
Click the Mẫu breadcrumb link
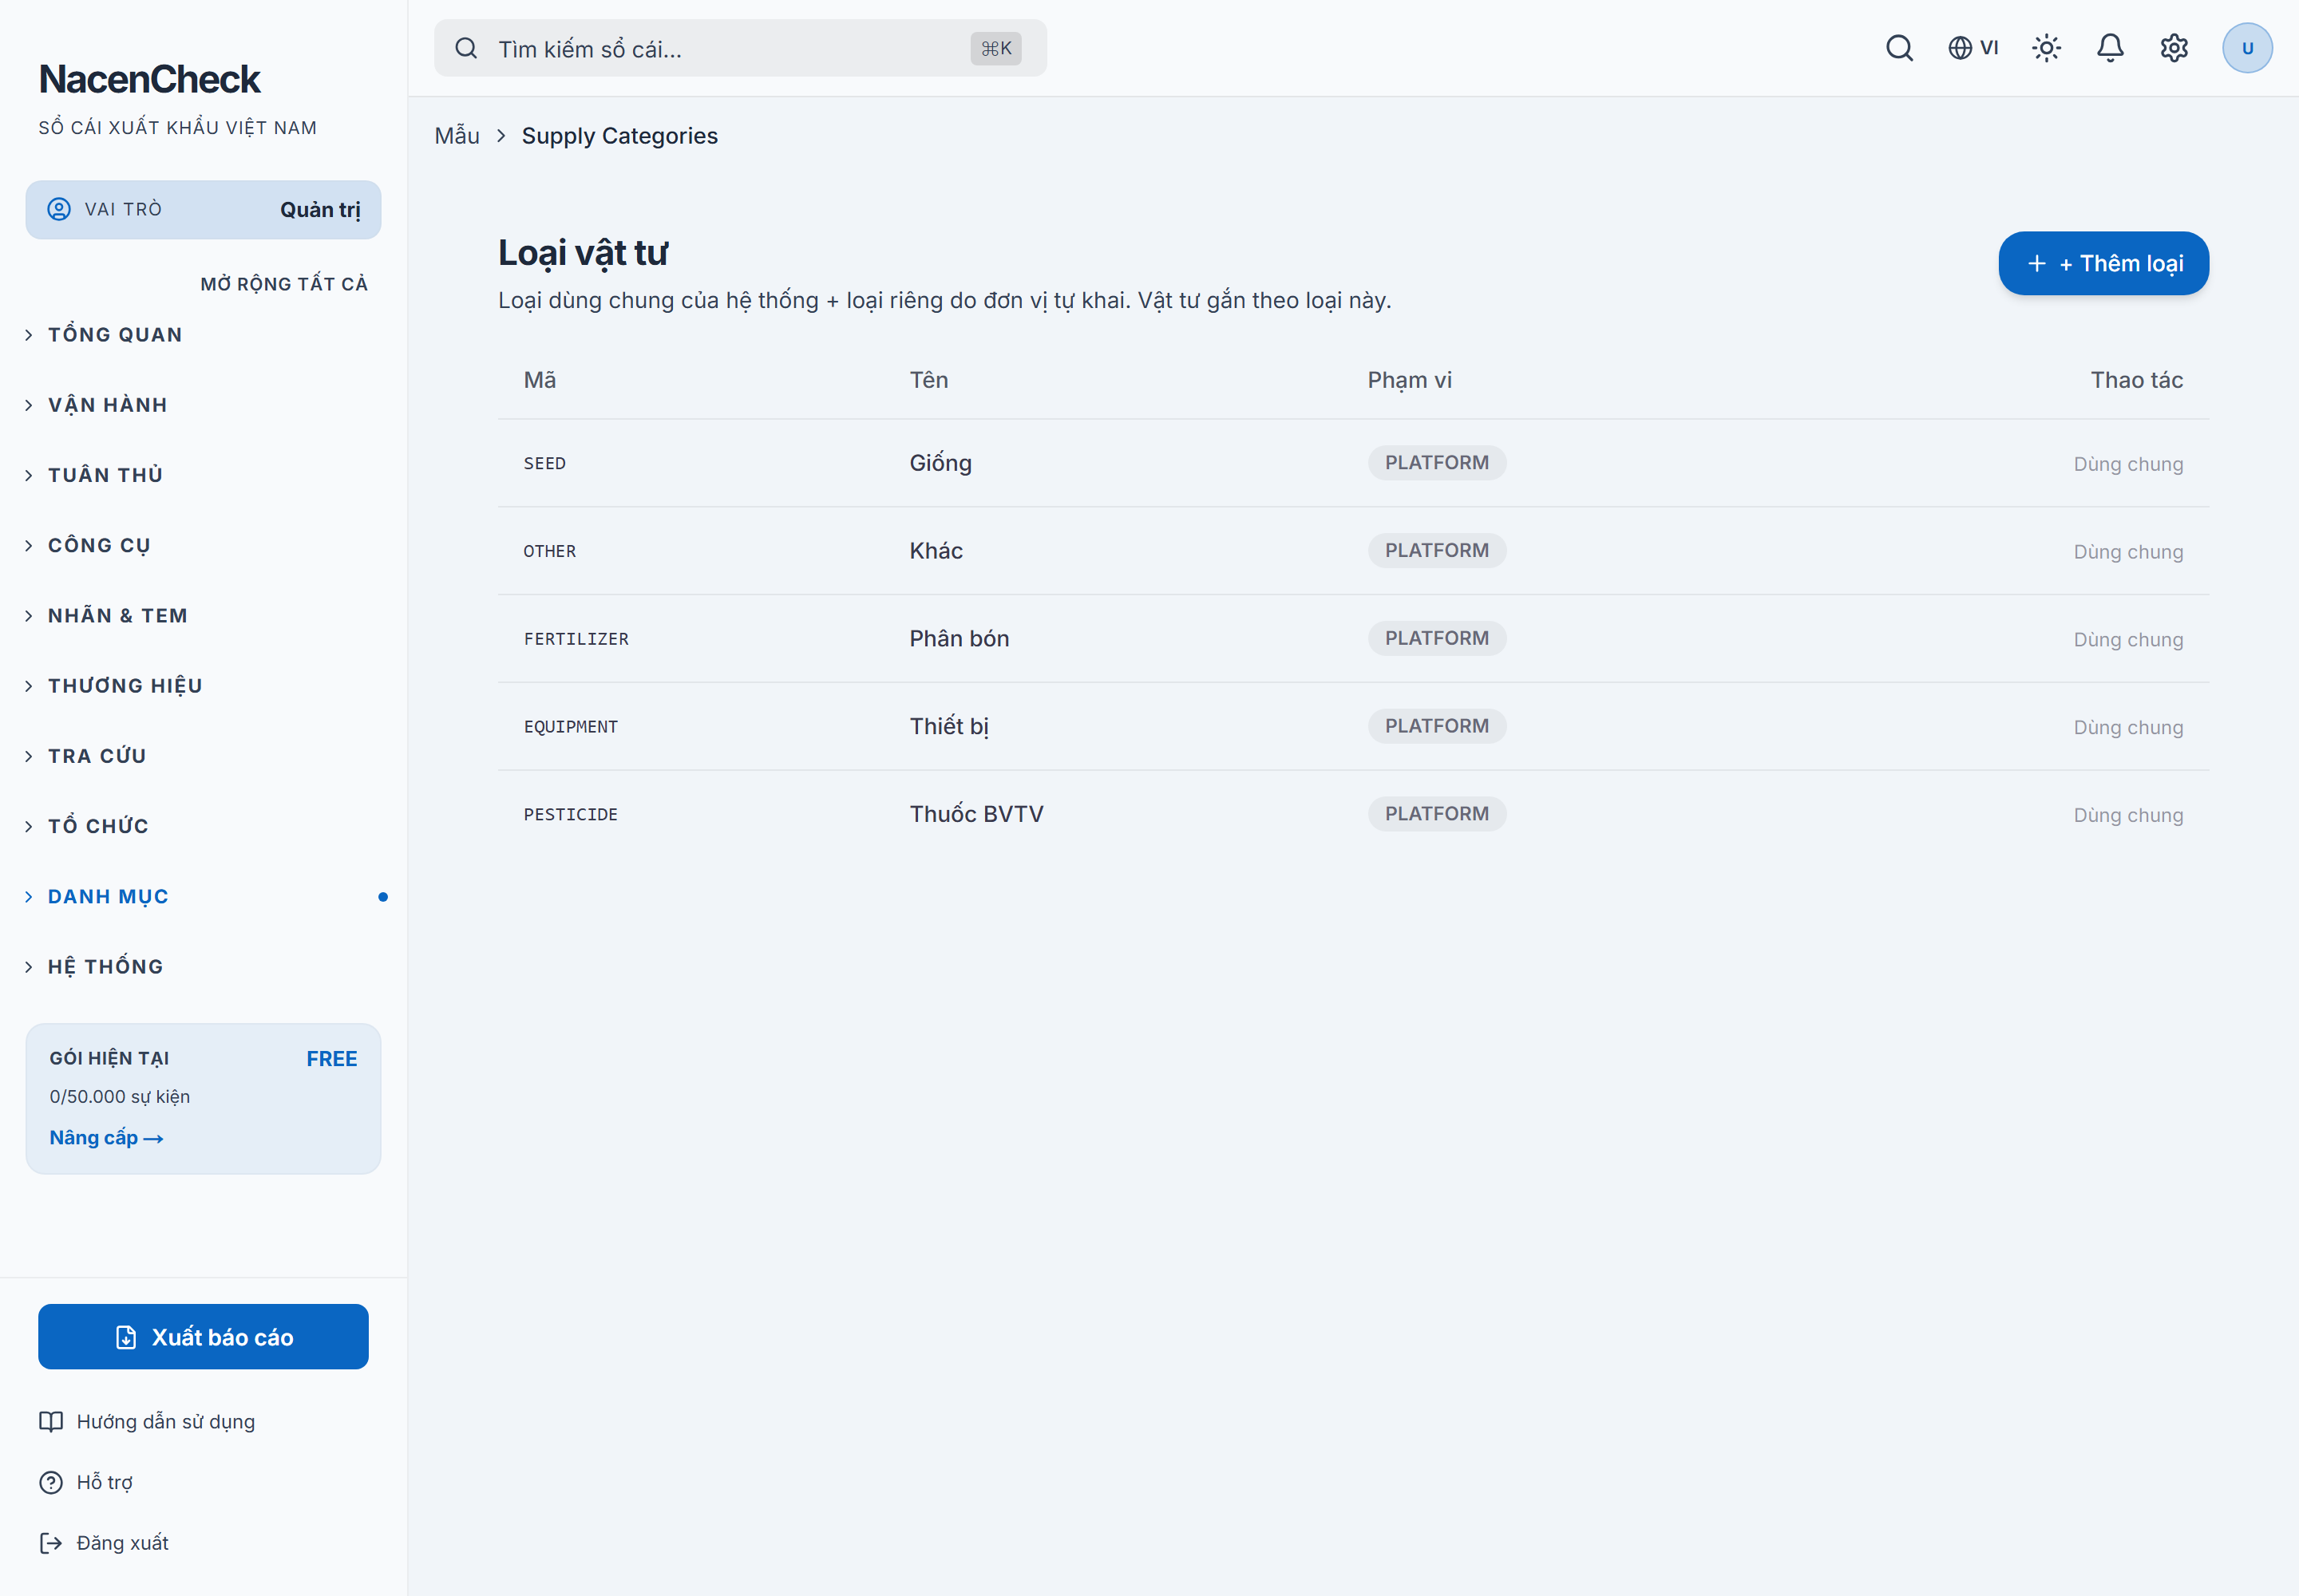pos(457,136)
